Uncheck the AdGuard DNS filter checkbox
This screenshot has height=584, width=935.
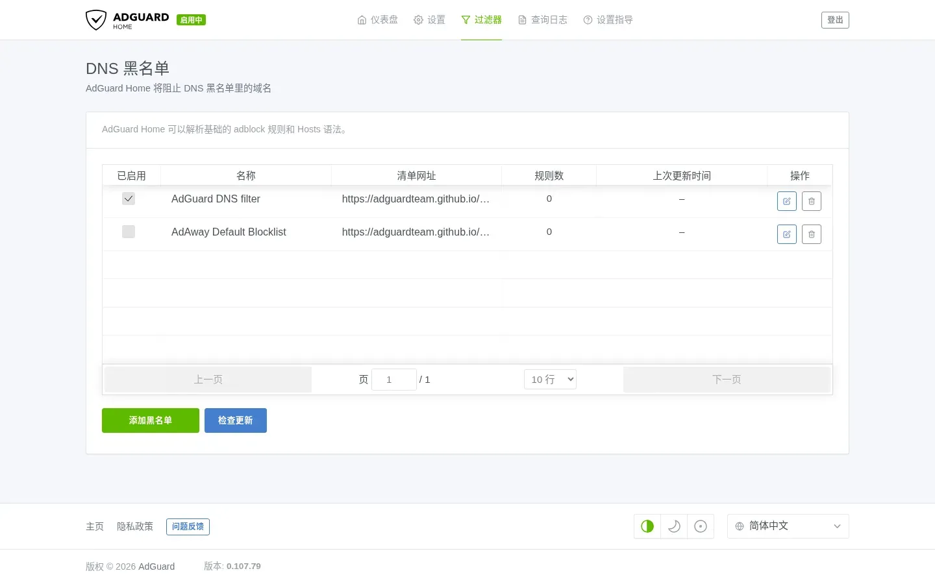129,199
